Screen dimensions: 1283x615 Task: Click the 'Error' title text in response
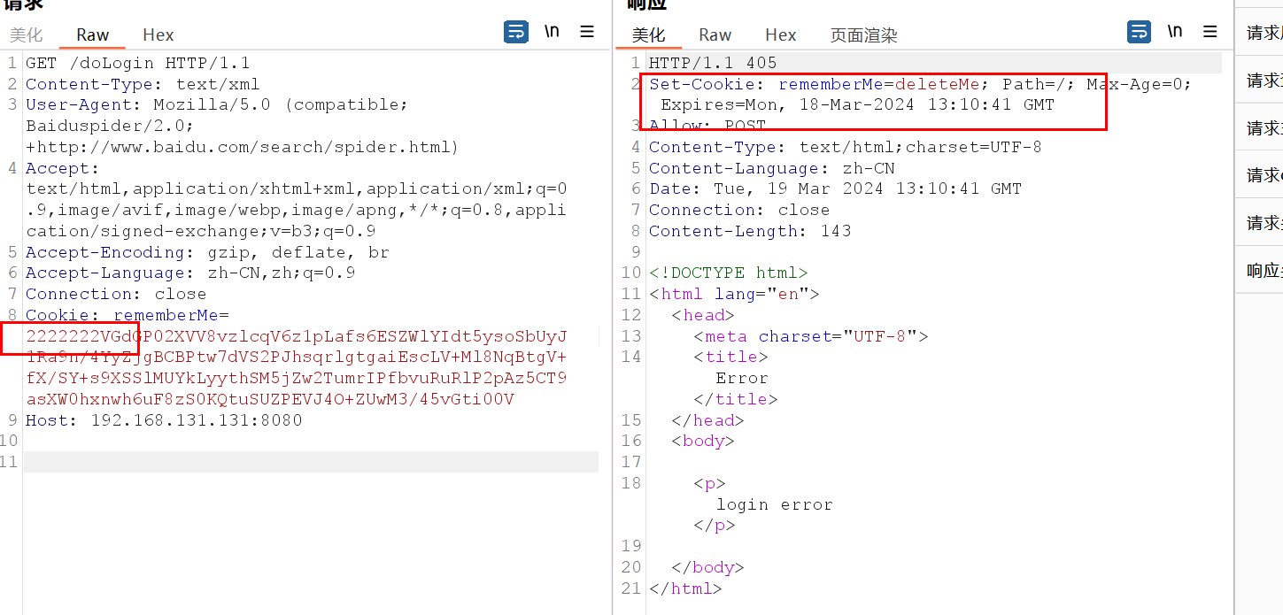click(x=742, y=379)
